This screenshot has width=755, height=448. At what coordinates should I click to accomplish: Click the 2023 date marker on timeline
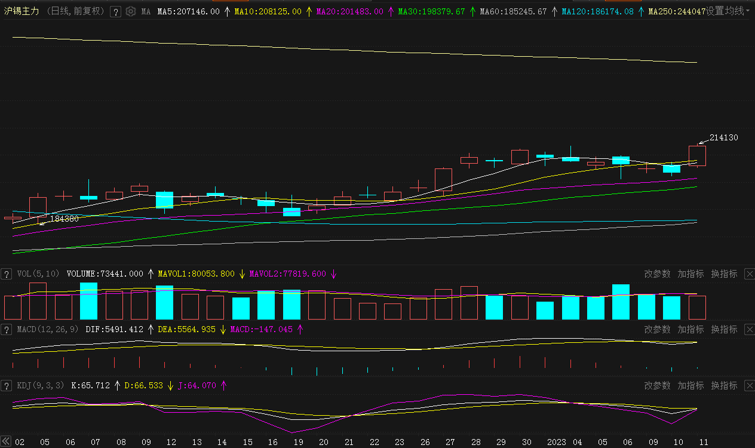coord(556,442)
